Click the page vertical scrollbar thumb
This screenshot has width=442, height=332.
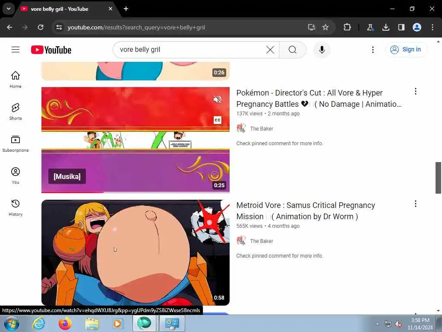pos(438,178)
